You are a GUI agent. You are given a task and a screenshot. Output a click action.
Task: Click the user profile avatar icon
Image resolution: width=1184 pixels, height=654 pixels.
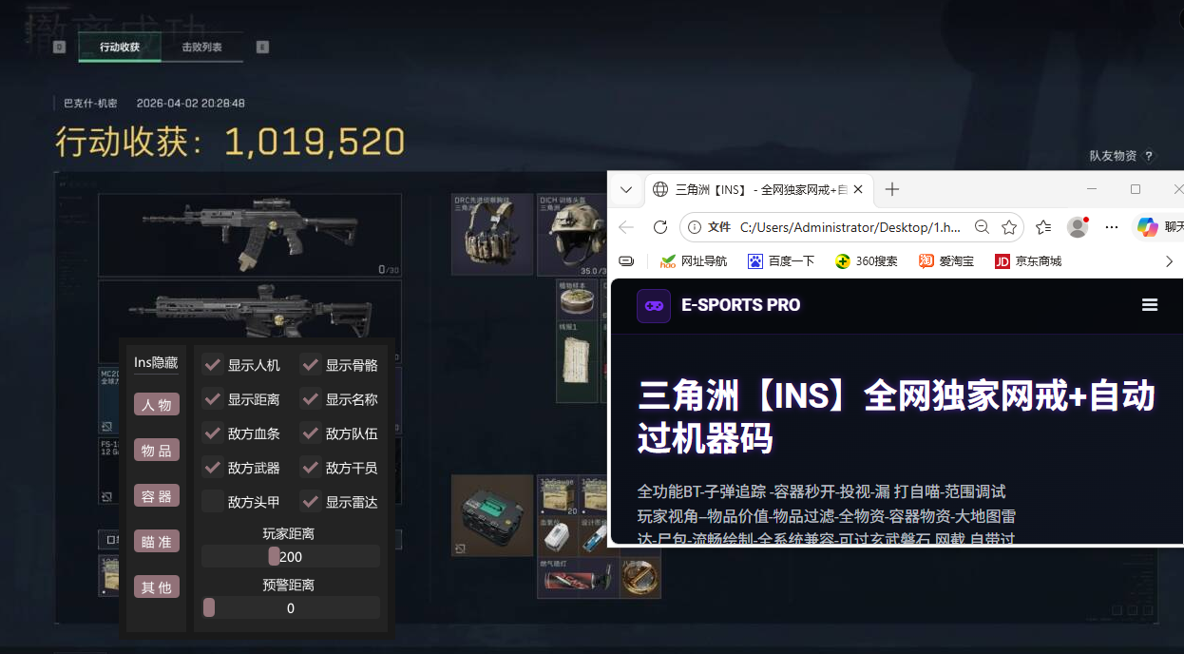[1078, 227]
